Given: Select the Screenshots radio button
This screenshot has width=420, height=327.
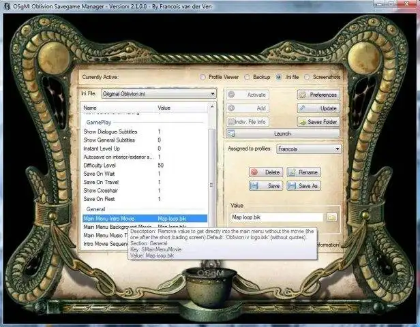Looking at the screenshot, I should tap(307, 77).
